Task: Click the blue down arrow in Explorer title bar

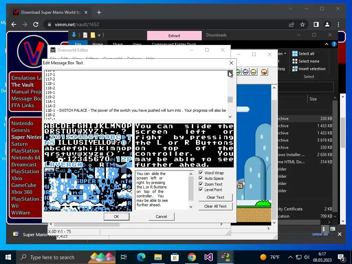Action: click(74, 35)
